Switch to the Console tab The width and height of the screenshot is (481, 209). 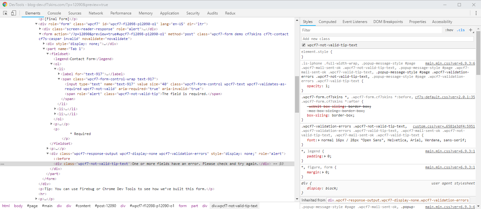54,13
